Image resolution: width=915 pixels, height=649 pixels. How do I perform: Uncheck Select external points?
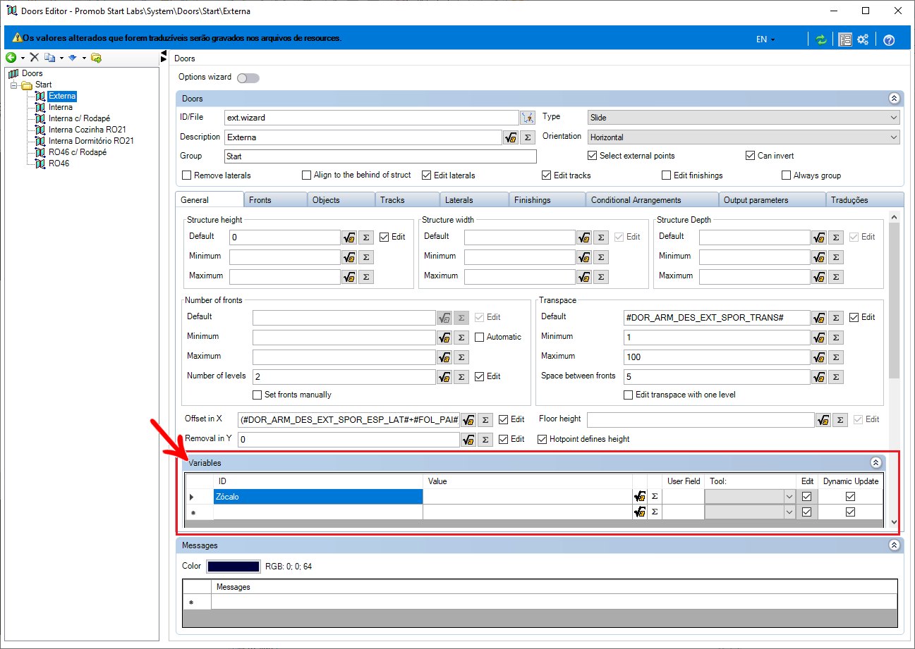[593, 156]
